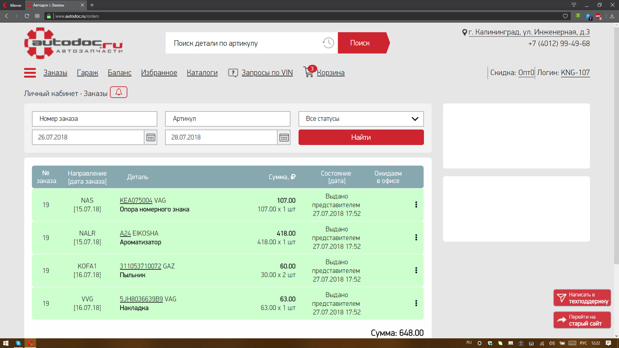The image size is (619, 348).
Task: Open part link KEA075004
Action: pos(136,200)
